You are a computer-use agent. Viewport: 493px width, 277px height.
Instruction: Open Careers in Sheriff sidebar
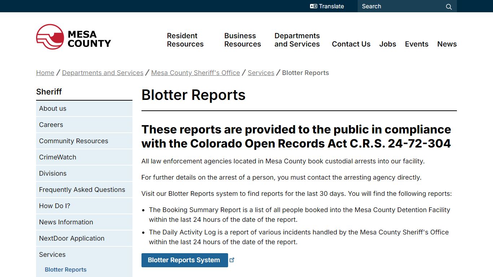pyautogui.click(x=84, y=124)
